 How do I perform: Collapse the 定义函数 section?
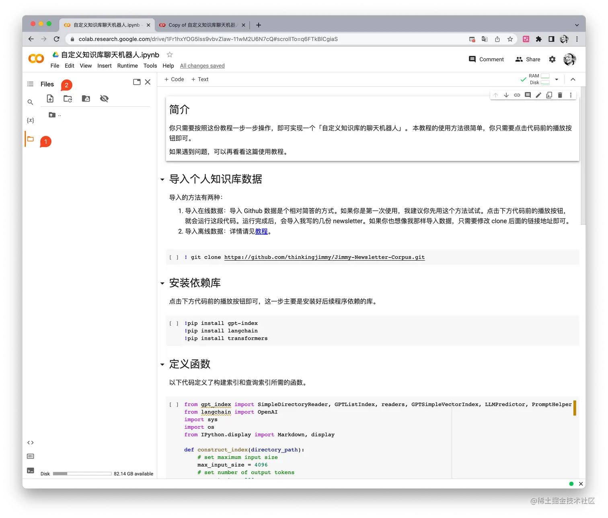(x=162, y=364)
